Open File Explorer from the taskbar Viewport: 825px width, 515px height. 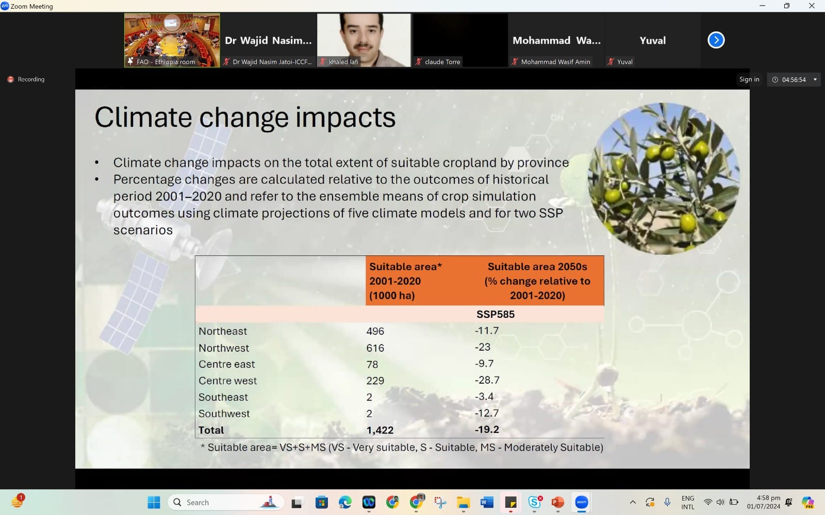[463, 502]
